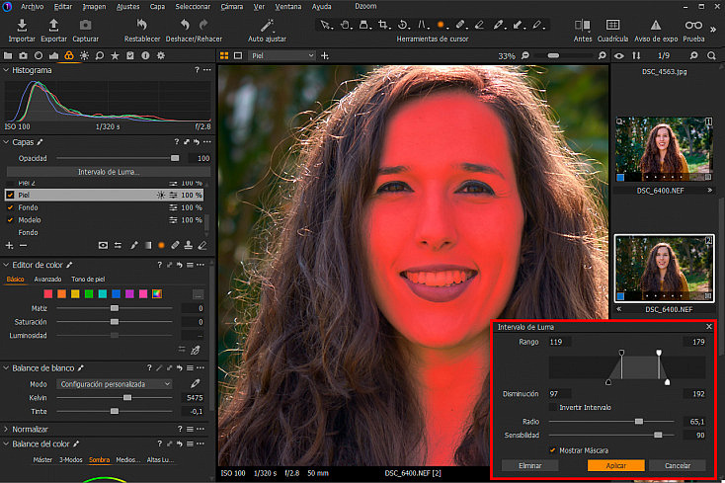
Task: Switch viewer to multi-view grid icon
Action: point(224,55)
